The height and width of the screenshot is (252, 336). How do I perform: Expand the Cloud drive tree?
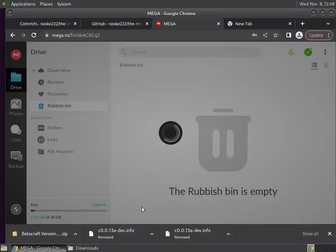34,70
